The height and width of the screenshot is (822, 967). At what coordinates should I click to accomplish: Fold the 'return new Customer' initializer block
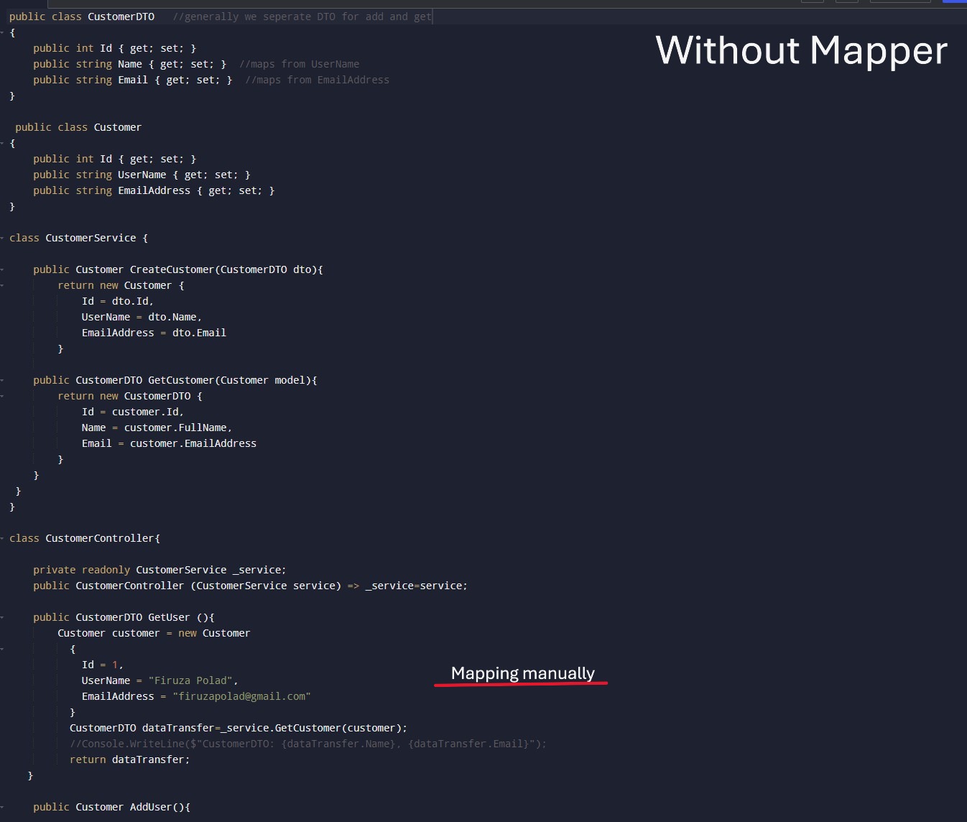(x=3, y=285)
